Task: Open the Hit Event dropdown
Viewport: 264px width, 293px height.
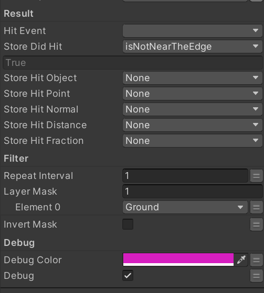Action: point(193,31)
